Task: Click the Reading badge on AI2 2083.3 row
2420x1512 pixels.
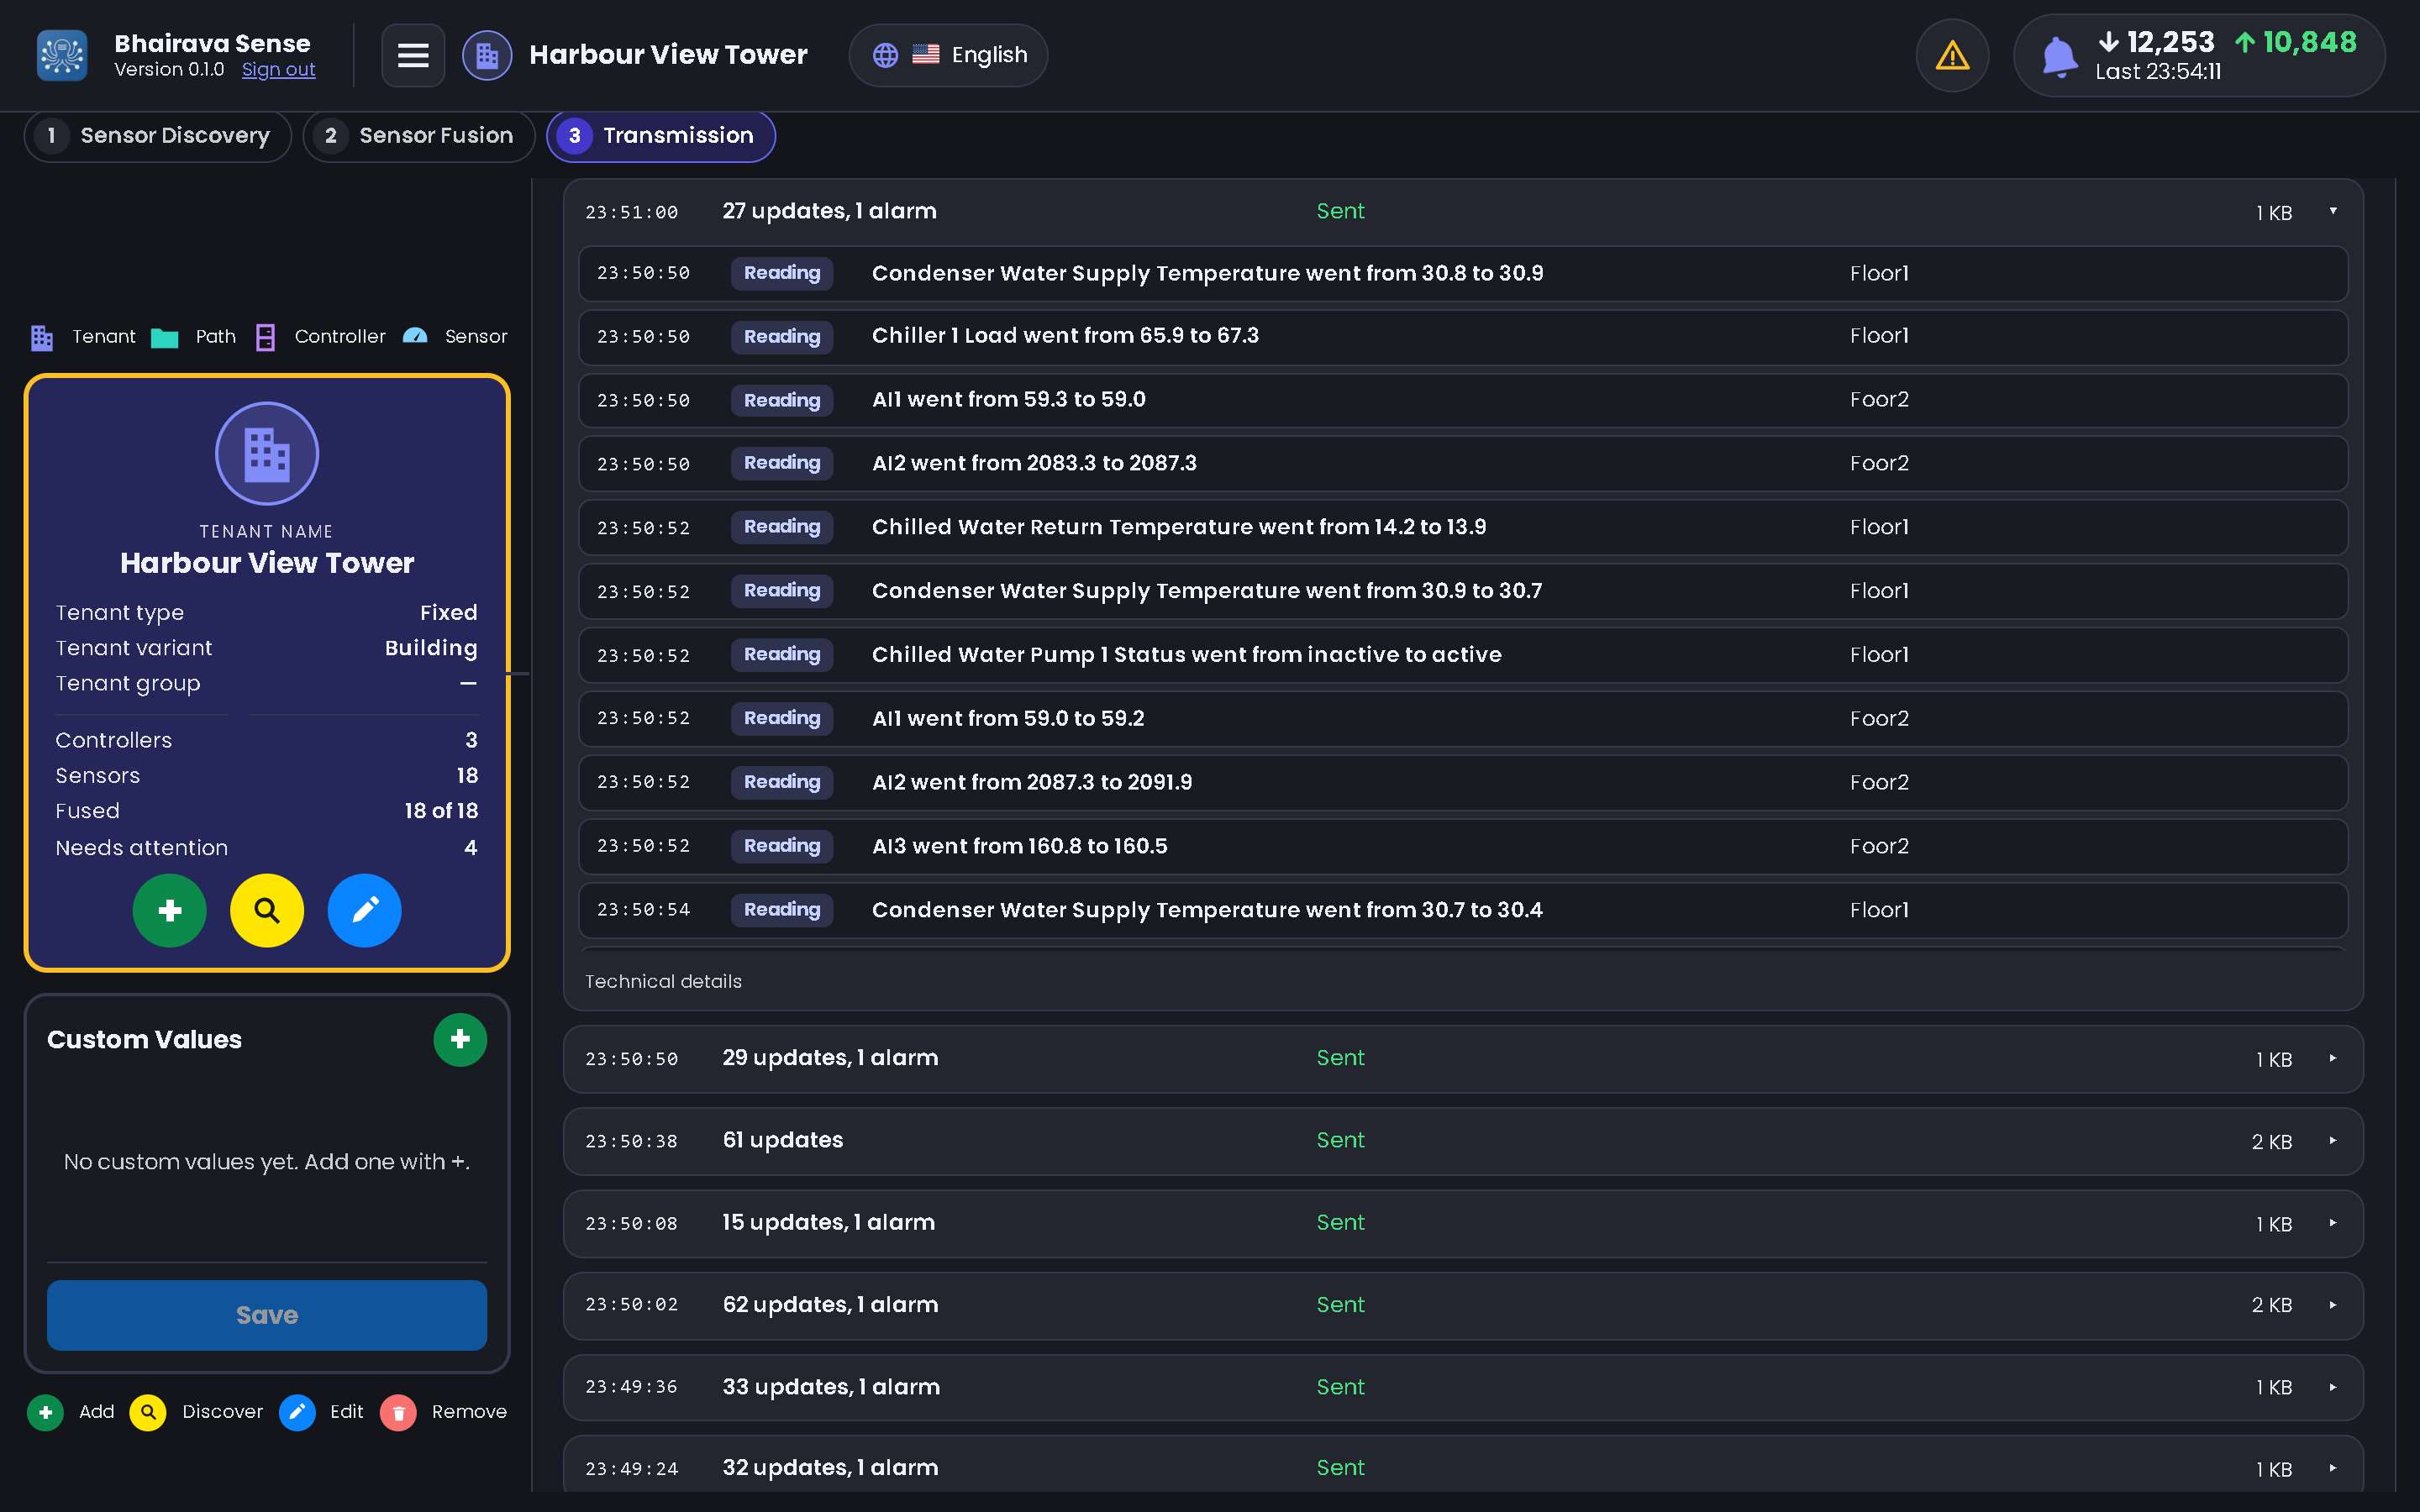Action: point(782,463)
